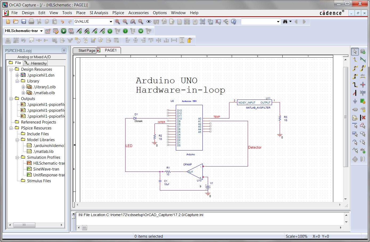Click the Help question mark icon
This screenshot has width=370, height=242.
(234, 22)
